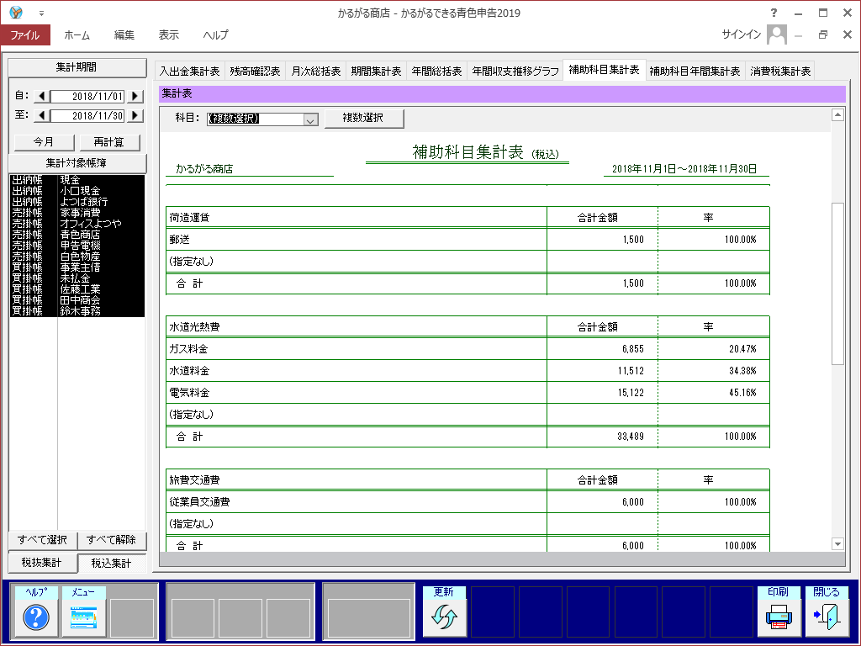
Task: Switch to 月次総括表 tab
Action: (x=316, y=71)
